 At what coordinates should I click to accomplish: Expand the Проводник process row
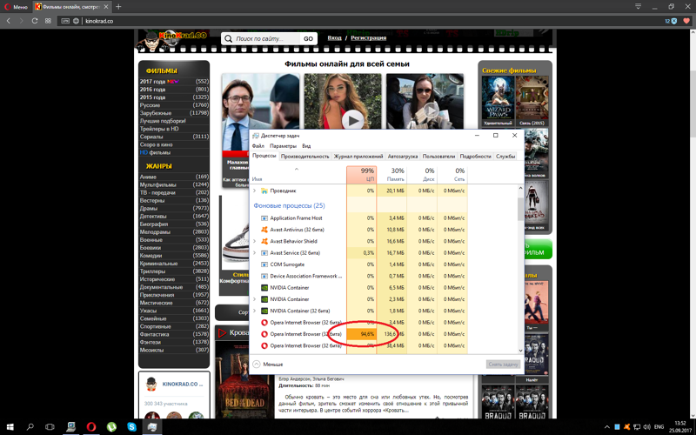[255, 191]
